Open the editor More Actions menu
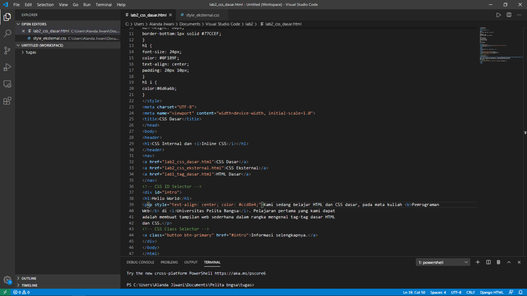 (519, 15)
